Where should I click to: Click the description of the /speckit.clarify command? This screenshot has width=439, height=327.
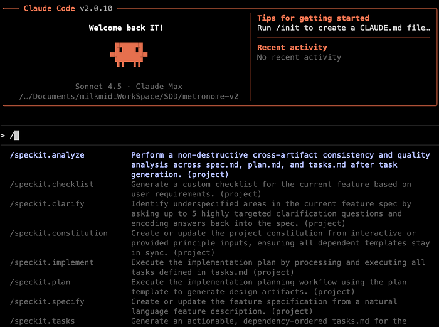pyautogui.click(x=271, y=213)
